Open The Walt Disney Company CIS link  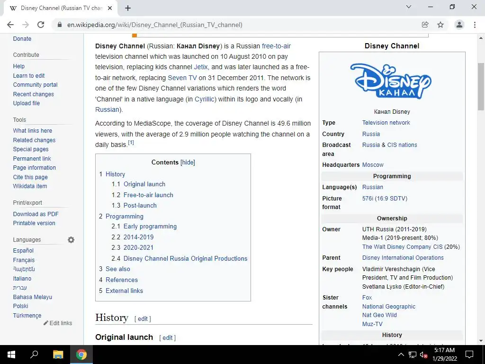coord(402,247)
